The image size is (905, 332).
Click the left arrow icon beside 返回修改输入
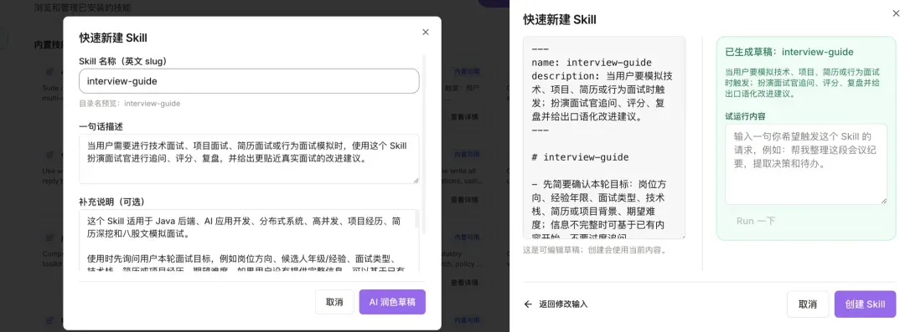click(x=528, y=304)
